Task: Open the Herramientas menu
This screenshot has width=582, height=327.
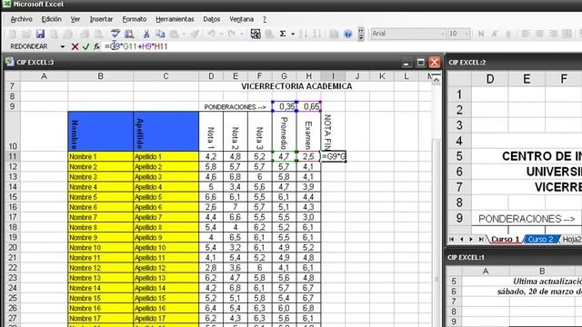Action: (x=175, y=19)
